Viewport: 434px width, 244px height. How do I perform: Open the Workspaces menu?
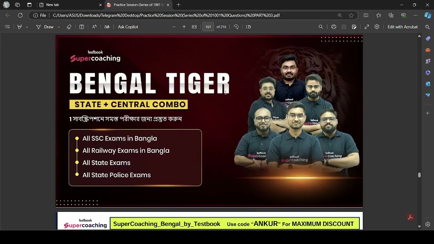[x=18, y=5]
